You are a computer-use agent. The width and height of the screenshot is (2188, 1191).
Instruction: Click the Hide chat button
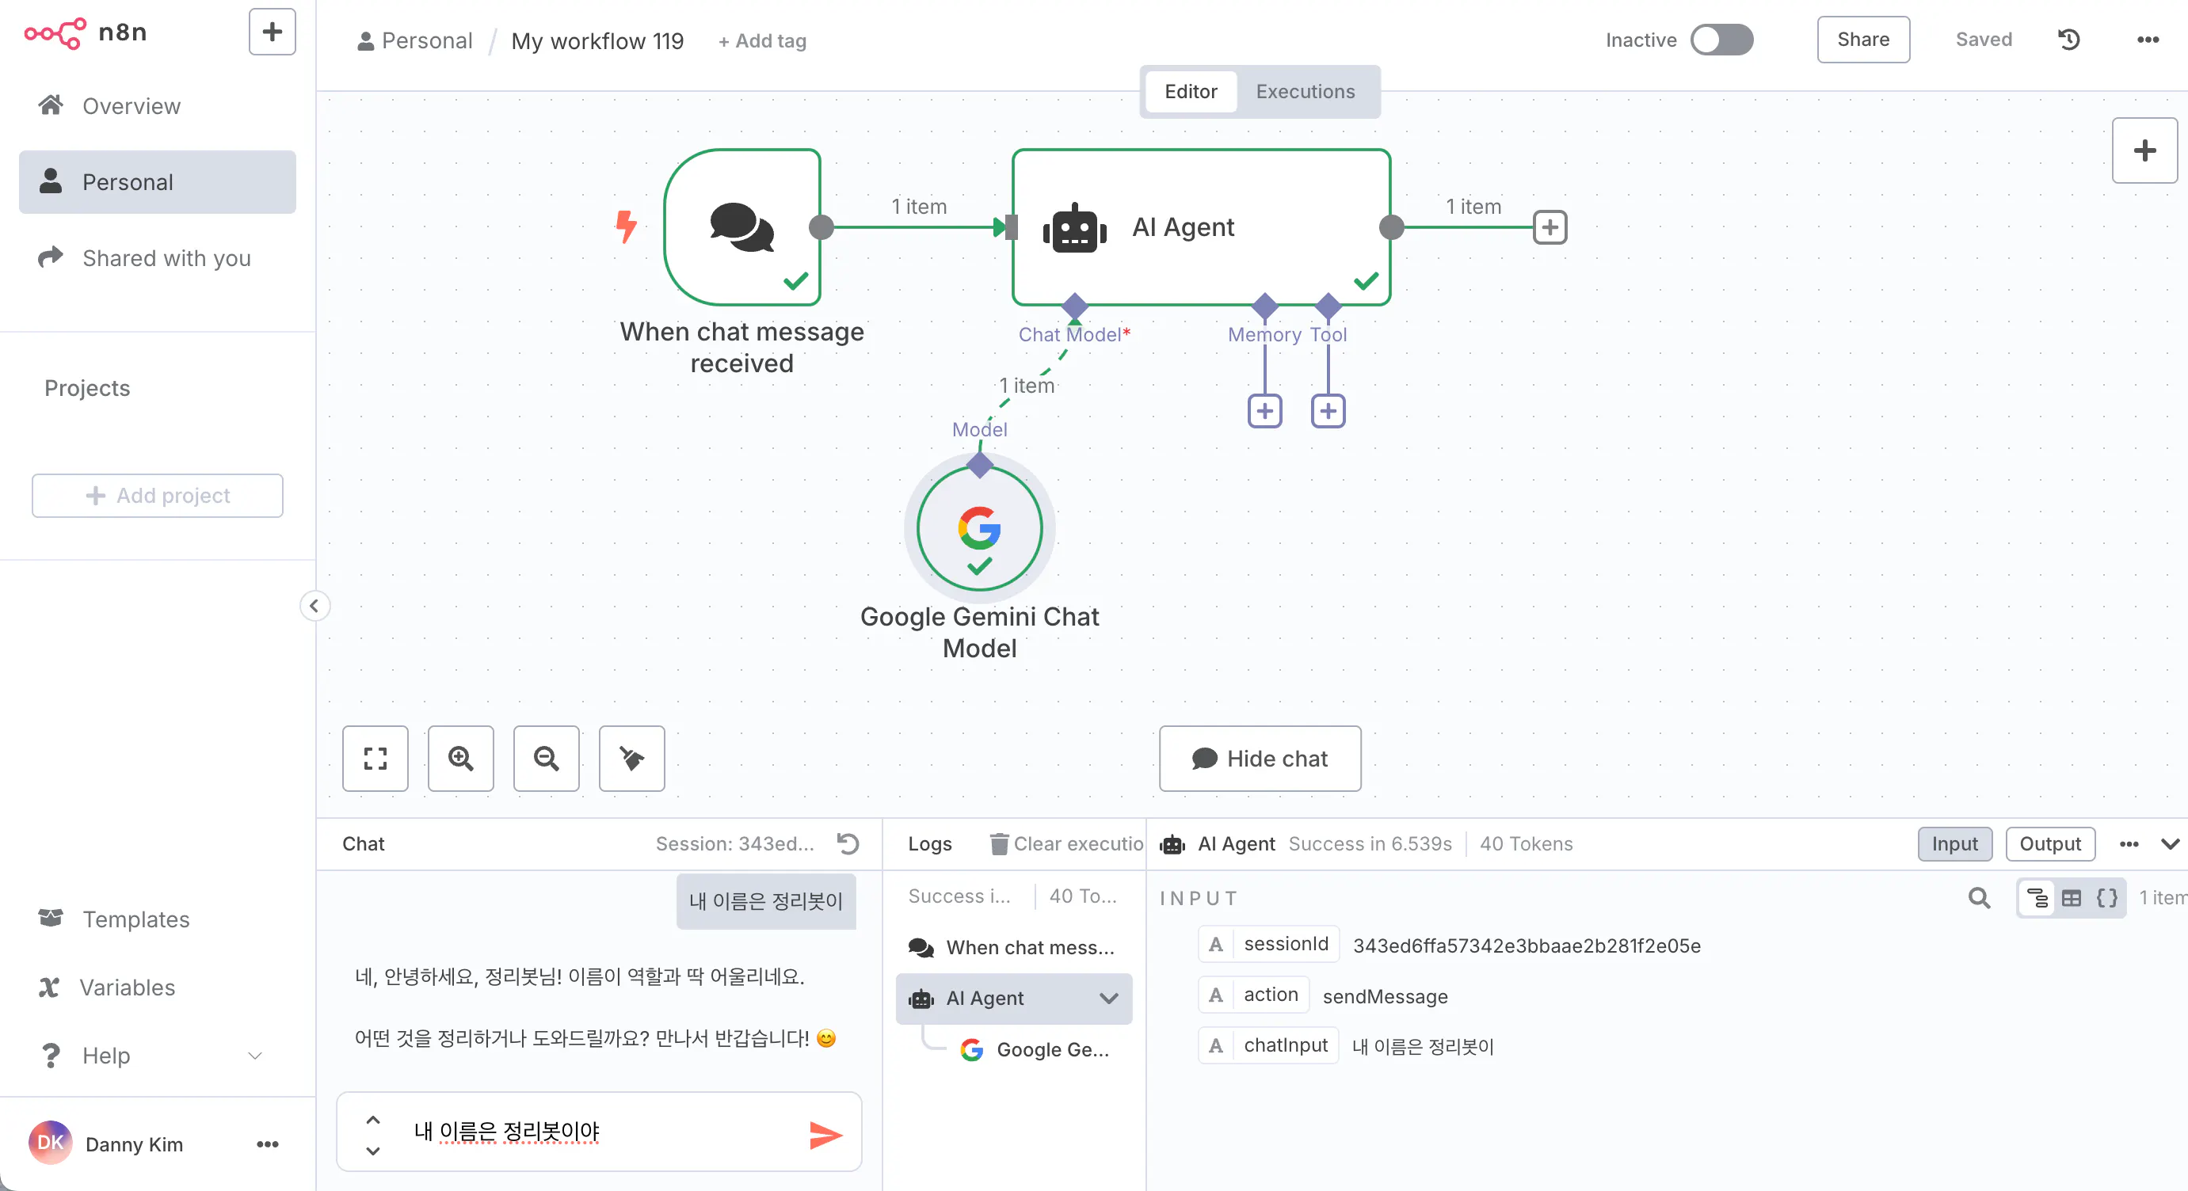[x=1260, y=758]
